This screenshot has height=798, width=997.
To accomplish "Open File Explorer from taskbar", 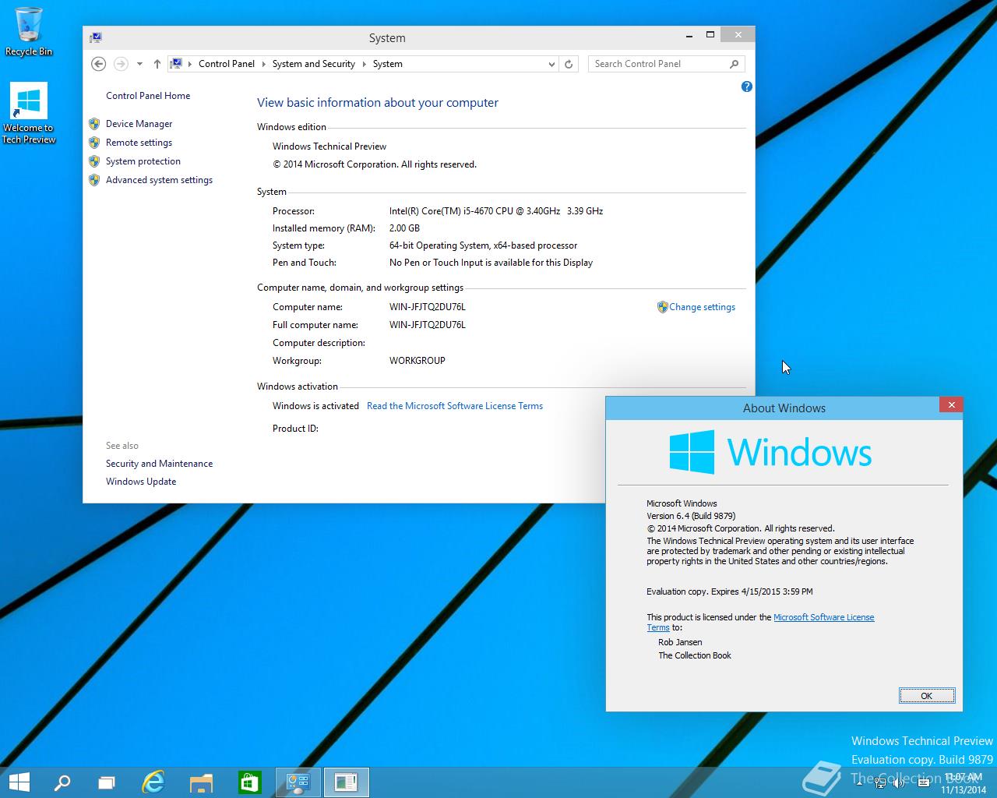I will click(x=201, y=782).
